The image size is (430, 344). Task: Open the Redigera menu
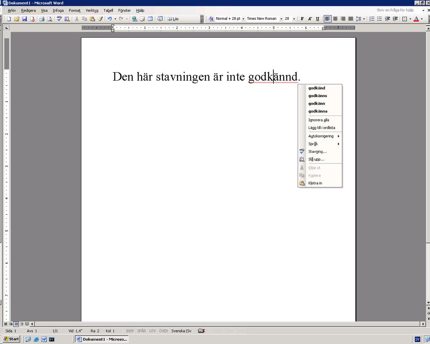pos(28,11)
